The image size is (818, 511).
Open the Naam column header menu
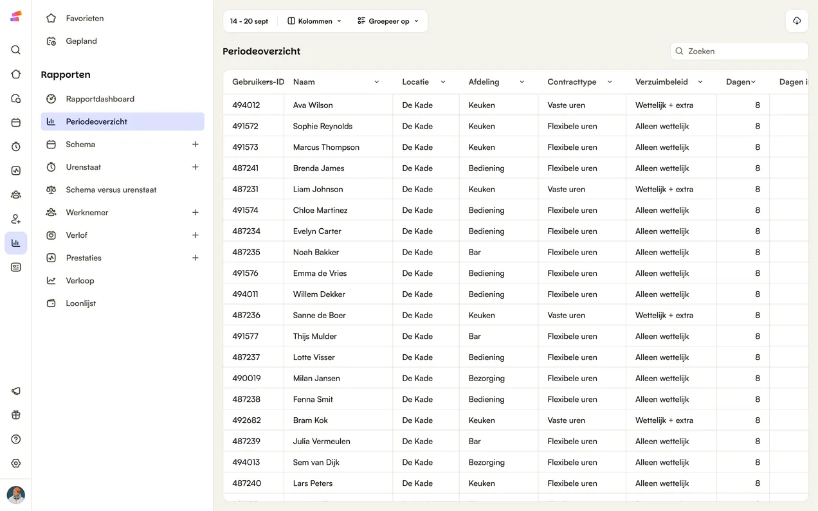[x=377, y=82]
